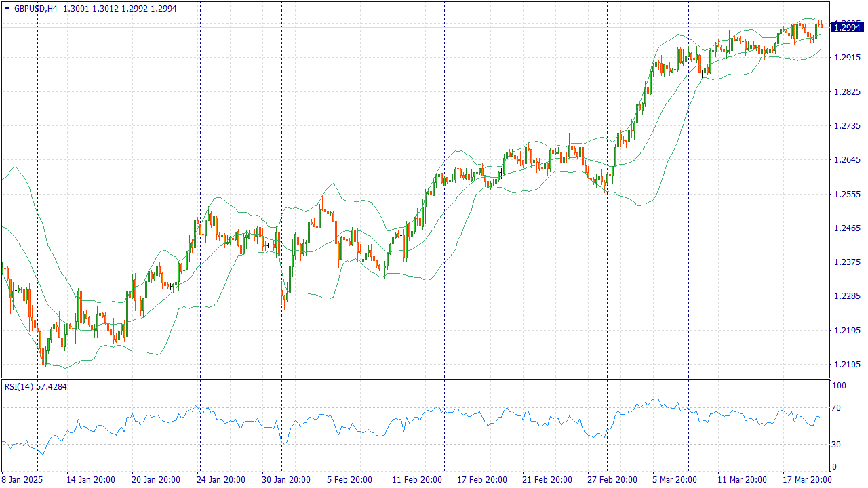868x488 pixels.
Task: Click the 1.2105 price scale label
Action: pos(848,365)
